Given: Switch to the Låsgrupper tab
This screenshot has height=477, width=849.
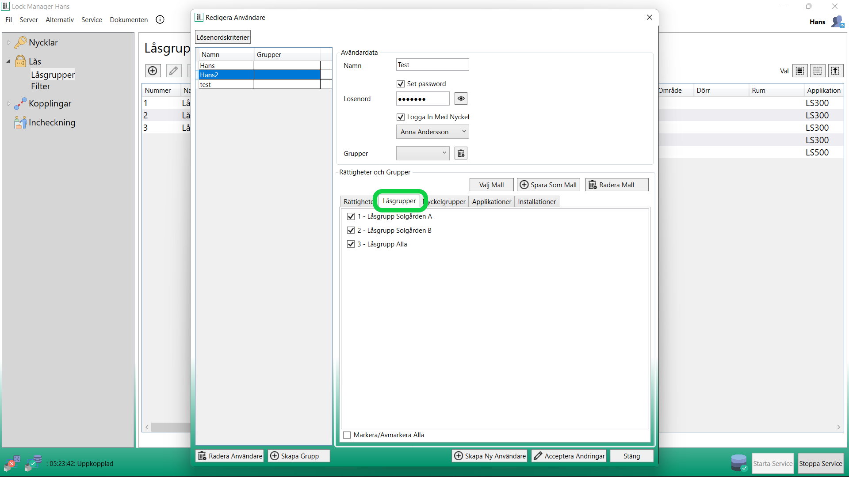Looking at the screenshot, I should tap(399, 201).
